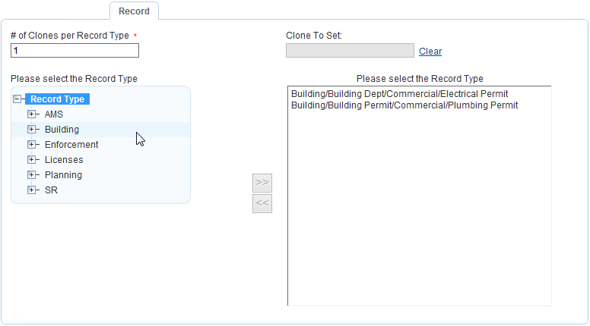Select the Planning record type label

63,175
